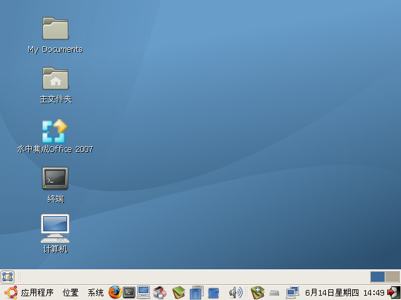401x300 pixels.
Task: Open the 系统 system menu
Action: click(x=96, y=292)
